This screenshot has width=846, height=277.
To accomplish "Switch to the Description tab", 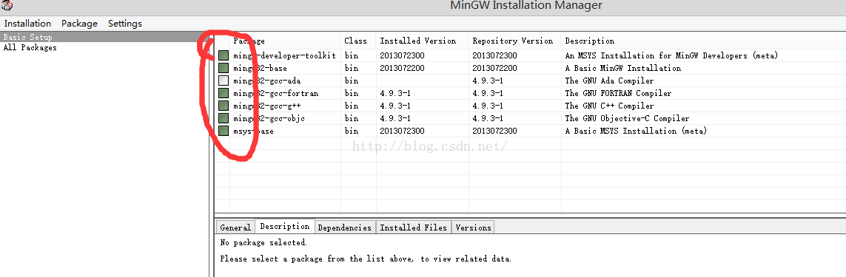I will pyautogui.click(x=285, y=226).
